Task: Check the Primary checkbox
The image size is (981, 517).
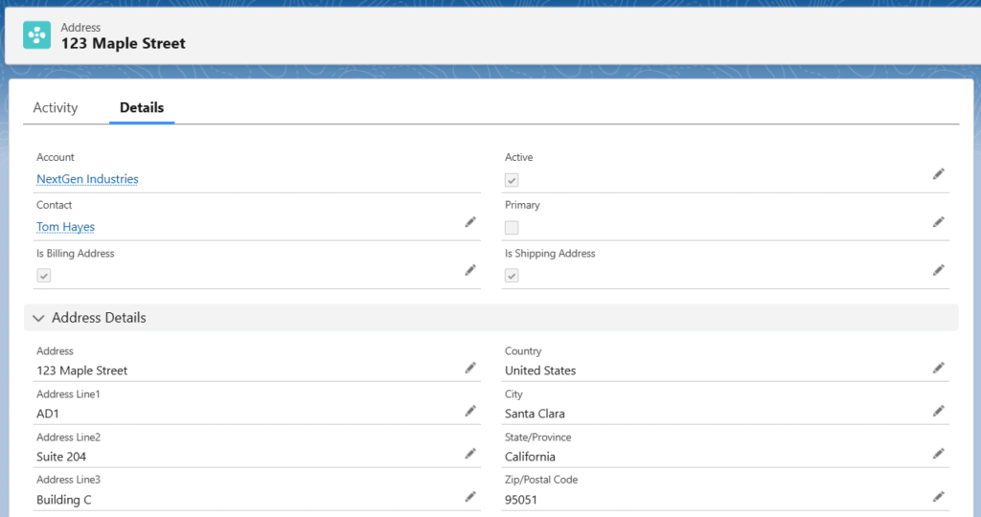Action: pyautogui.click(x=512, y=228)
